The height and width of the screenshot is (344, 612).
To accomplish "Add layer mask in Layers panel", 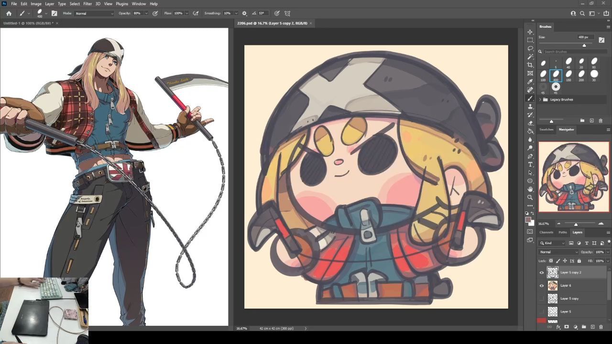I will (567, 327).
